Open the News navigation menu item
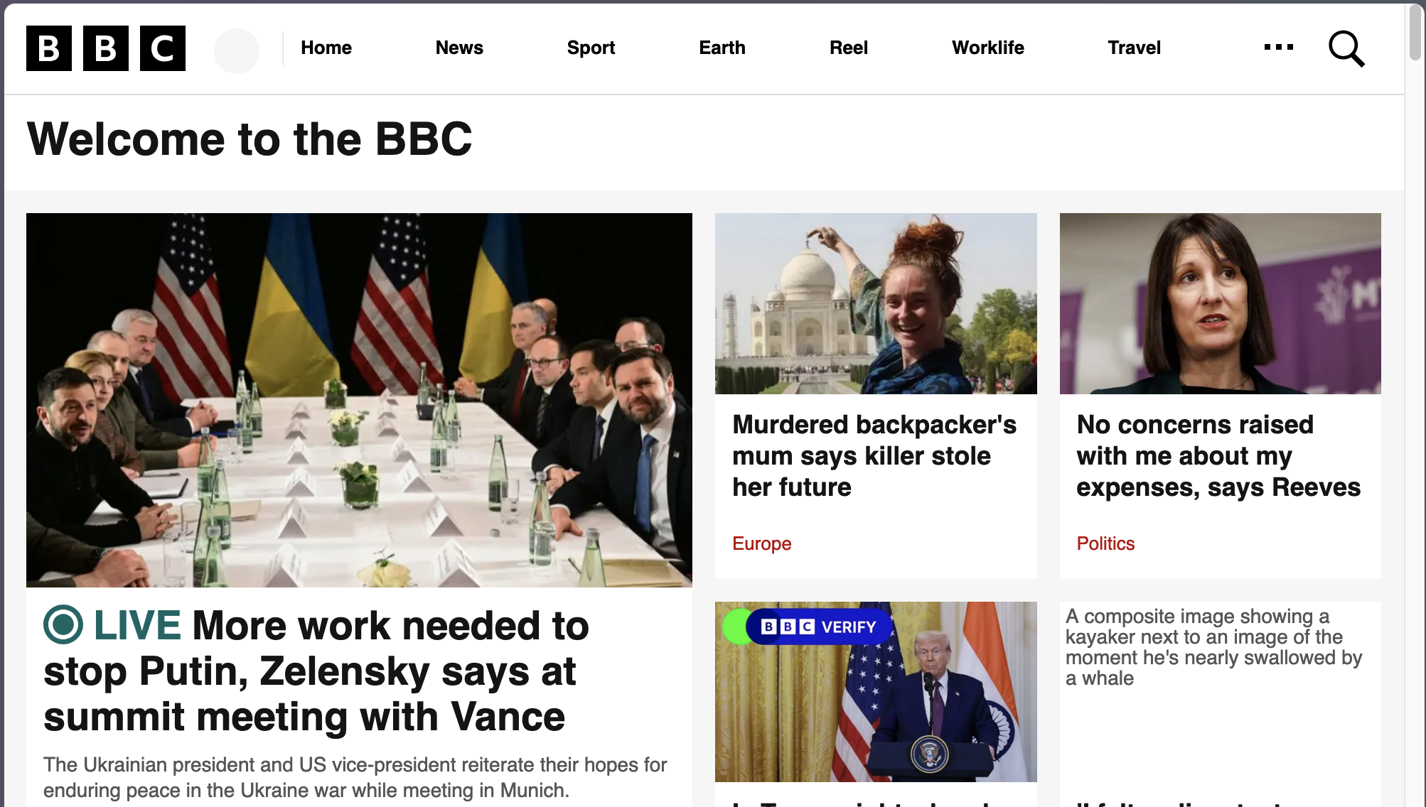The image size is (1426, 807). 459,47
